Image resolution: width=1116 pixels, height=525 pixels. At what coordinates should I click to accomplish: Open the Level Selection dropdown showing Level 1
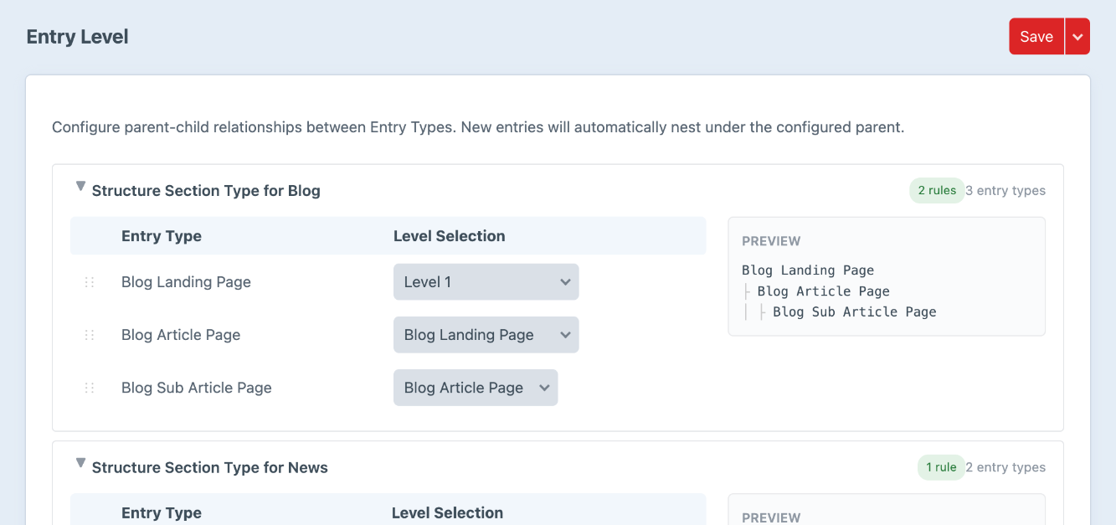pyautogui.click(x=486, y=281)
